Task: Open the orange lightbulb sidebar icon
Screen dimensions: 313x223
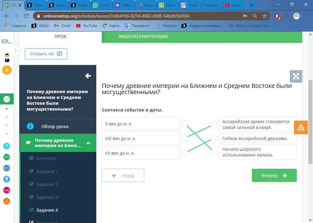Action: [x=7, y=201]
